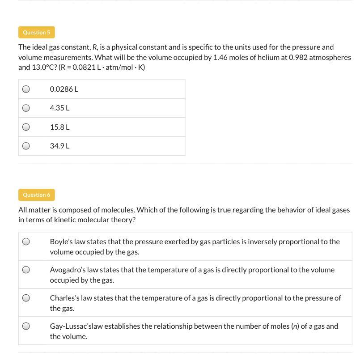Viewport: 356px width, 356px height.
Task: Select the radio button for 0.0286 L
Action: coord(26,89)
